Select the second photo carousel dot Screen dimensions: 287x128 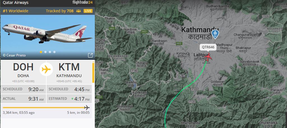click(45, 52)
